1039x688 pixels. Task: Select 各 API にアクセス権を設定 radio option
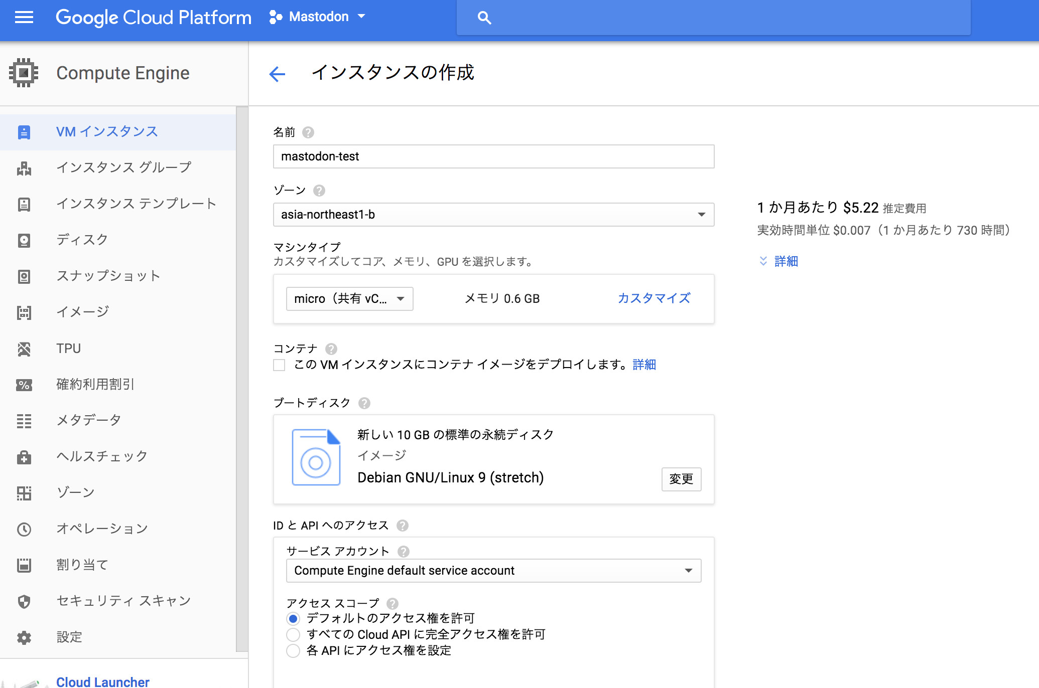tap(293, 651)
